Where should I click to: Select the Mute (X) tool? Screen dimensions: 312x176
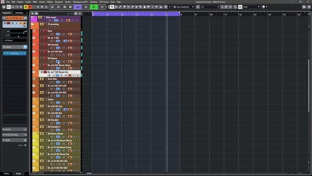(x=136, y=7)
